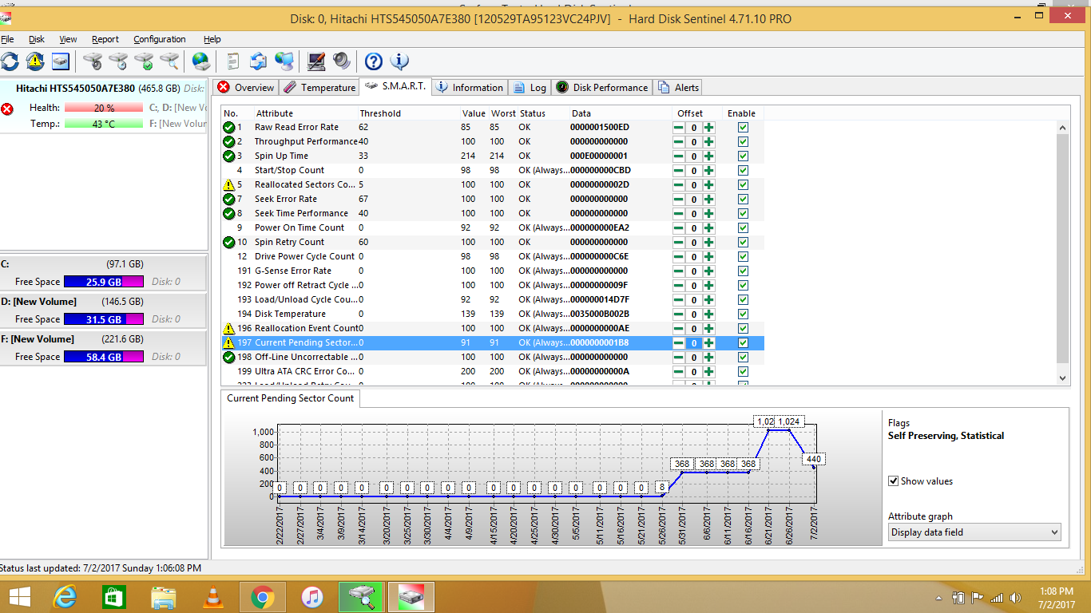Click the refresh icon with yellow warning sign
The height and width of the screenshot is (613, 1091).
[35, 61]
